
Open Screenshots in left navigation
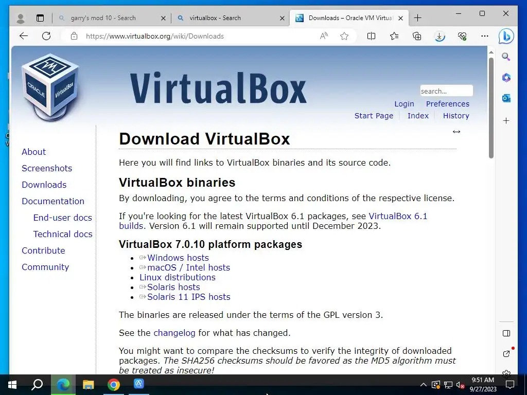tap(47, 168)
